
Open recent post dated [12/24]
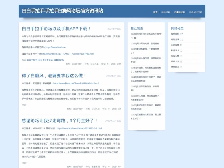[145, 51]
